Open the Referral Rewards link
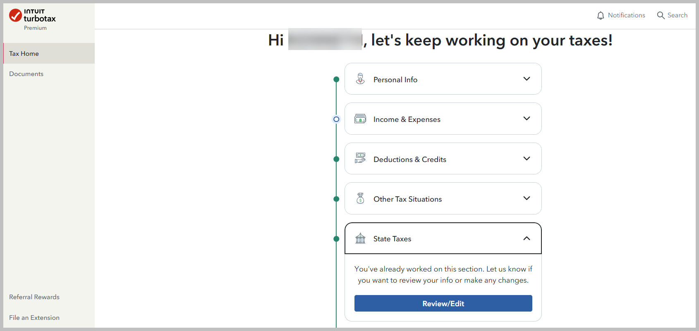This screenshot has width=699, height=331. pos(34,297)
